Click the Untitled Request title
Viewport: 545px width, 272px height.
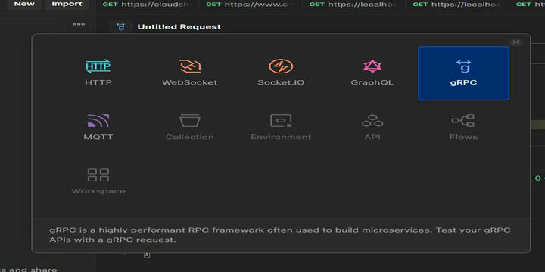pos(179,26)
